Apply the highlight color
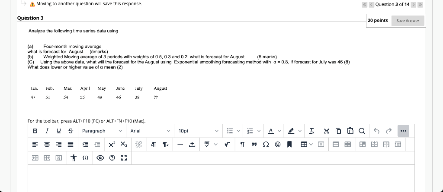443x192 pixels. pyautogui.click(x=291, y=131)
